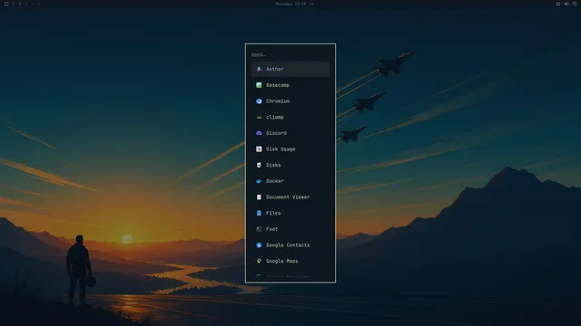The width and height of the screenshot is (581, 326).
Task: Launch the Files manager
Action: pos(290,213)
